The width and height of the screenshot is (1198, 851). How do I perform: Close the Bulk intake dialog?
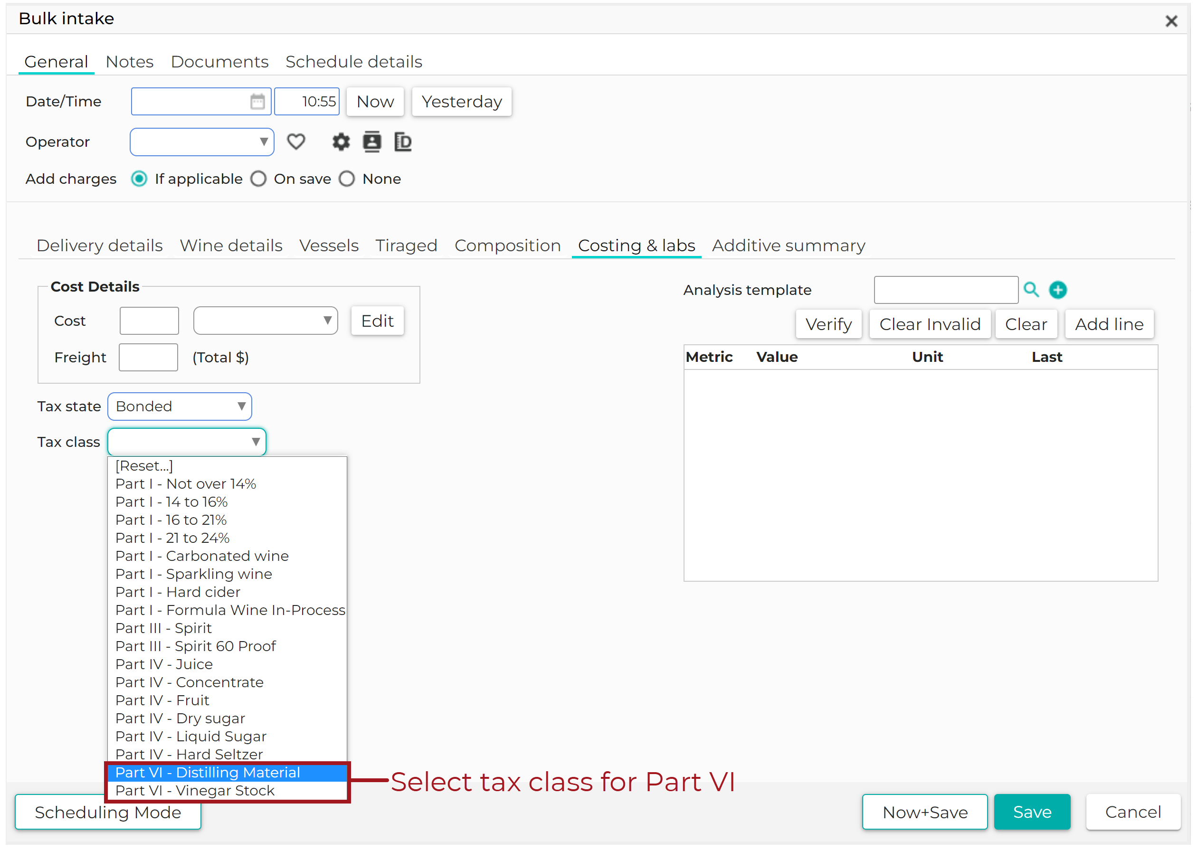pos(1171,21)
